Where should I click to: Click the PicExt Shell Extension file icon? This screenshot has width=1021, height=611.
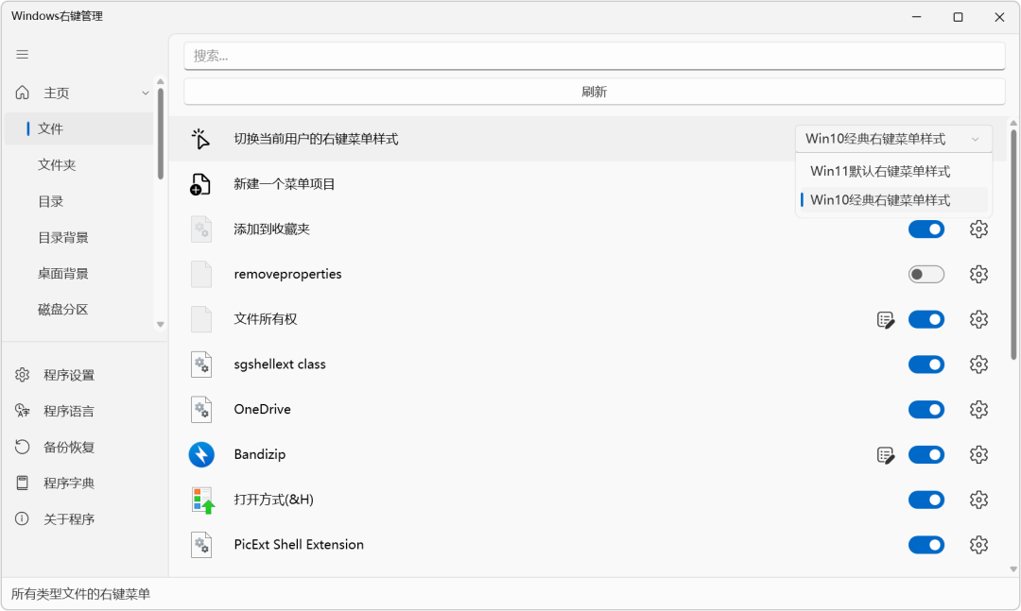(201, 545)
